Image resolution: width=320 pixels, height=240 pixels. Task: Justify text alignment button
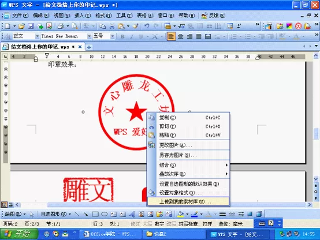(x=199, y=37)
